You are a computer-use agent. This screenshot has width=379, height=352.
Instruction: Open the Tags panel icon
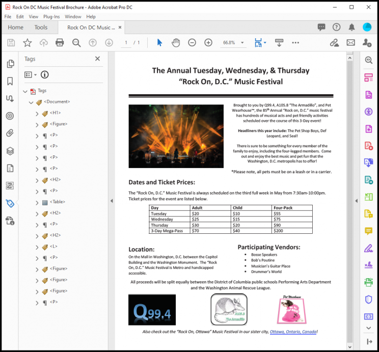(10, 203)
